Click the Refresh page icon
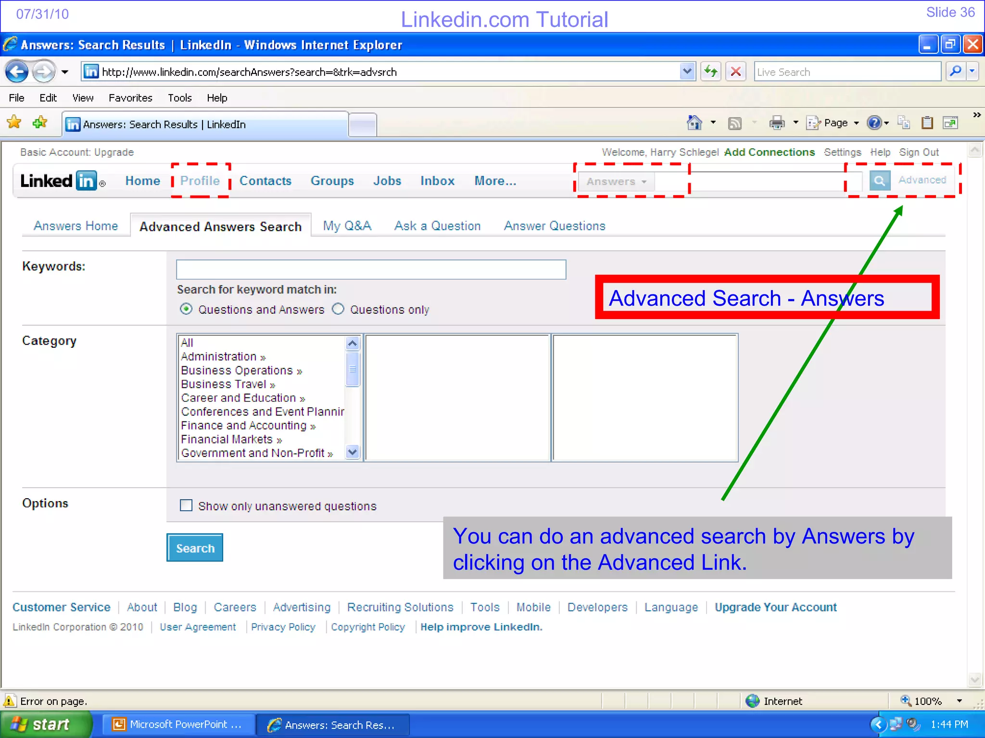Screen dimensions: 985x738 710,72
